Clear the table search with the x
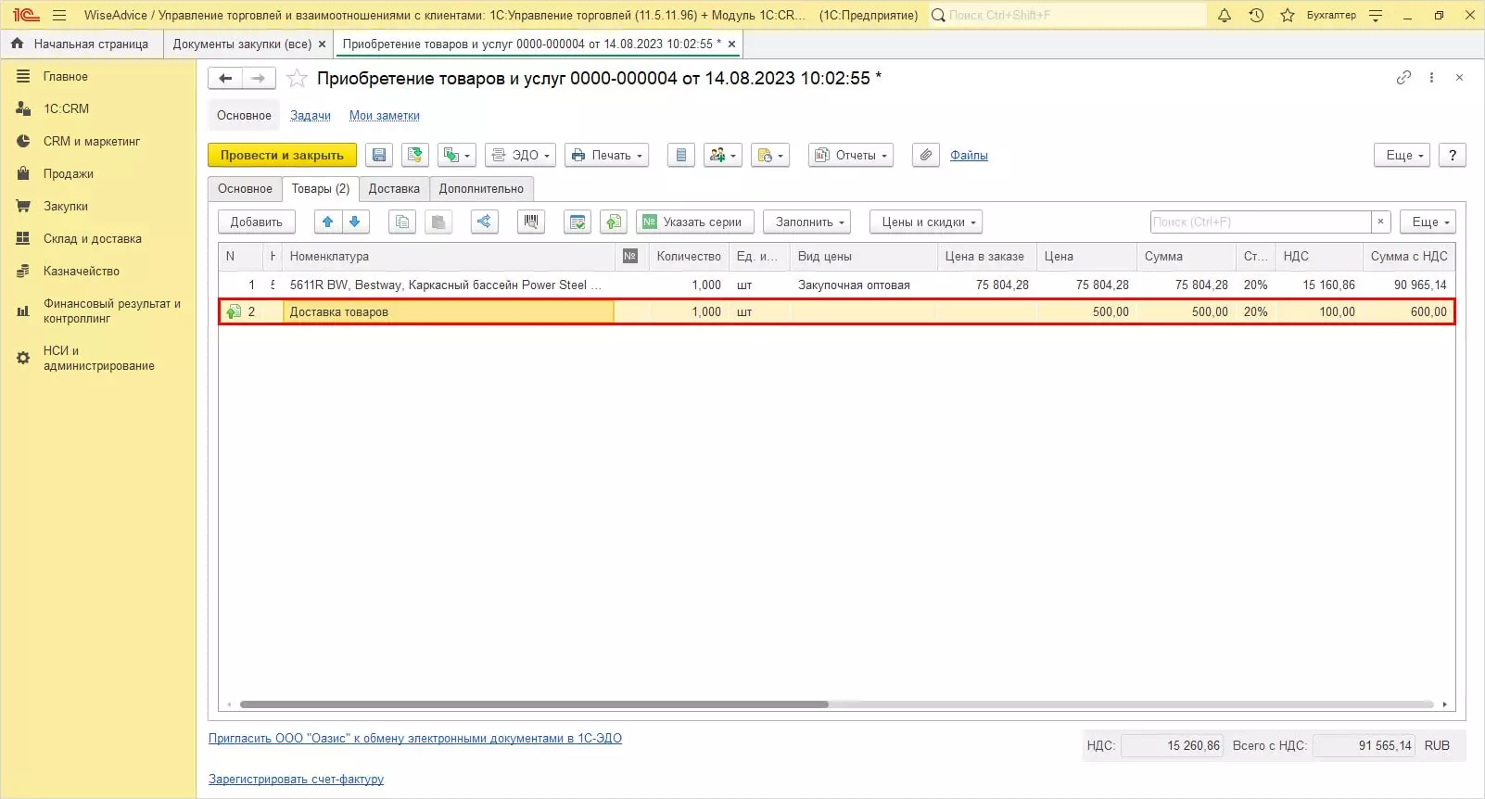1485x799 pixels. 1381,222
